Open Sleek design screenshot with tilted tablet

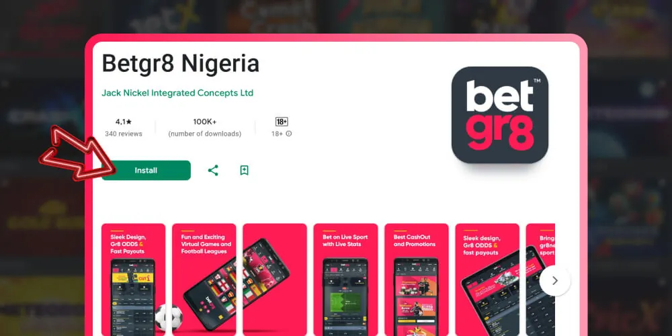487,280
